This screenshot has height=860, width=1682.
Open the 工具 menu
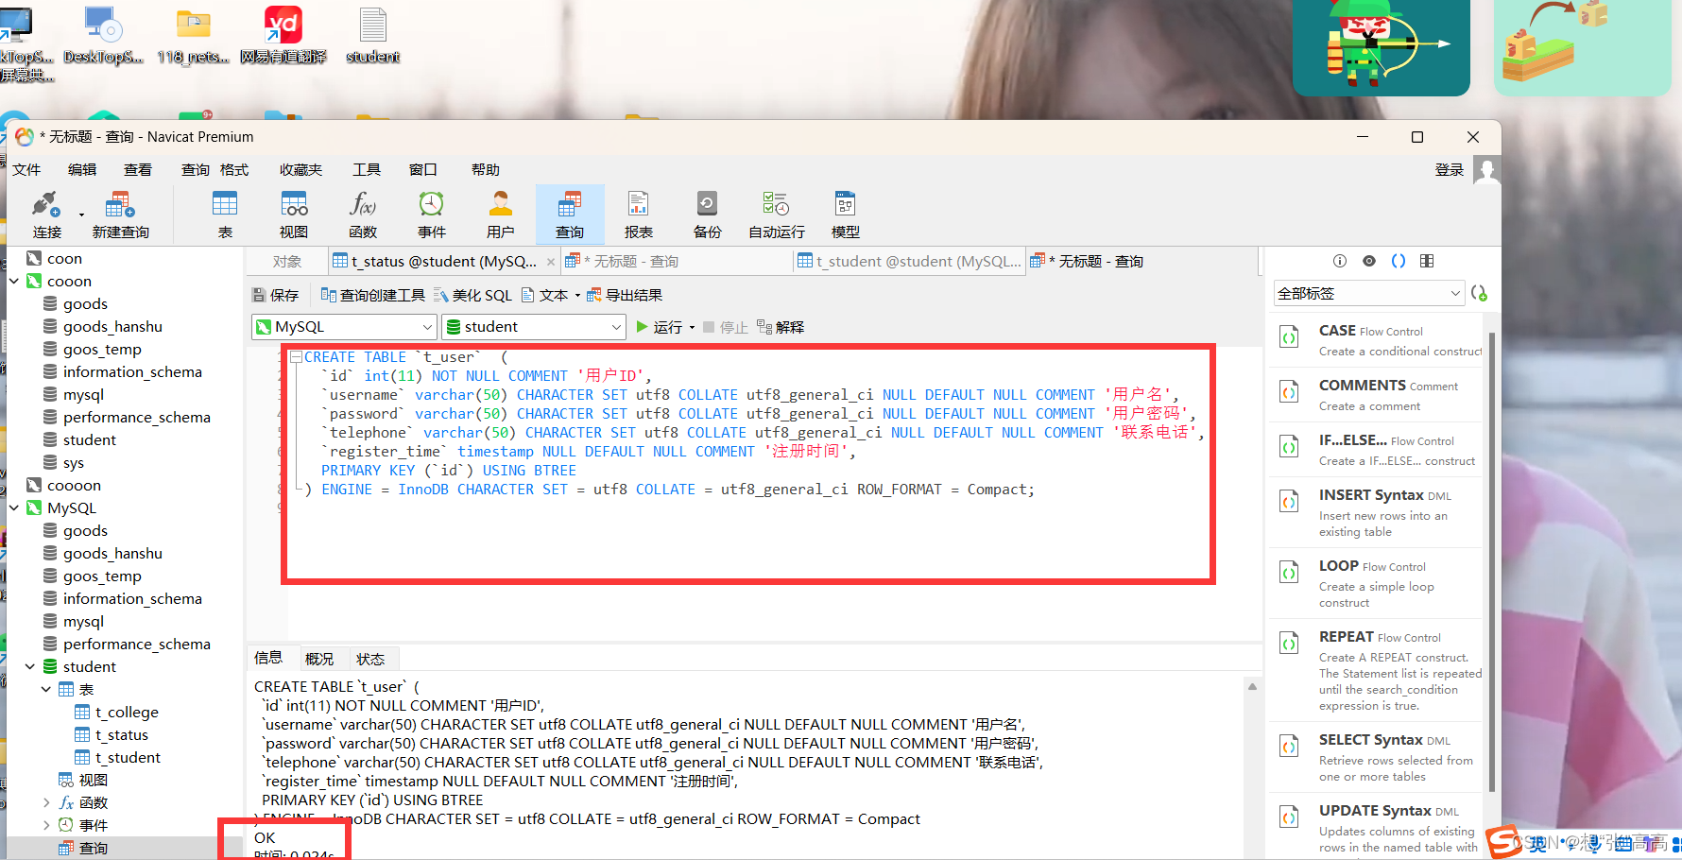[x=367, y=170]
